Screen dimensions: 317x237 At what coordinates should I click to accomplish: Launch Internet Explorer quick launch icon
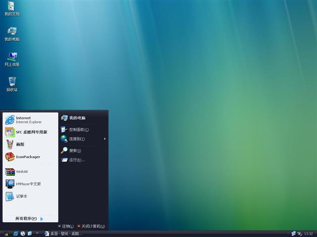coord(15,234)
